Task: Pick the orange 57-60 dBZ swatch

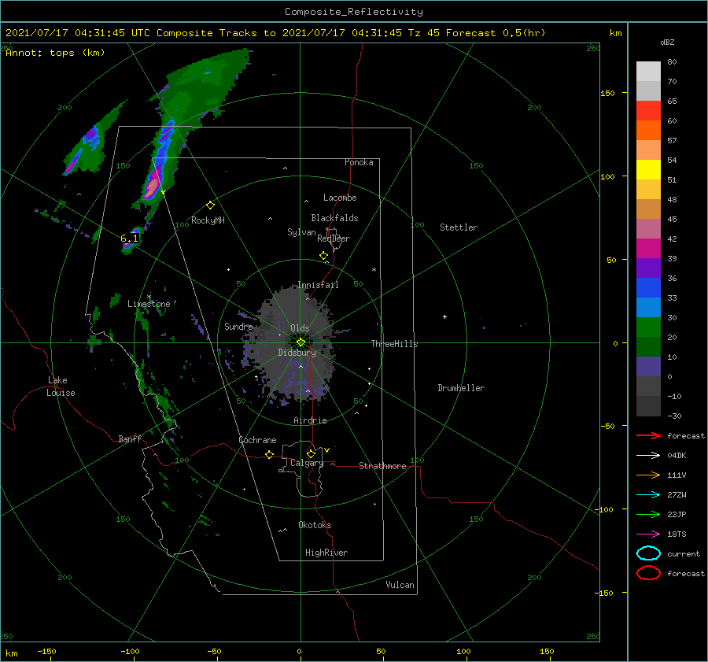Action: pyautogui.click(x=648, y=131)
